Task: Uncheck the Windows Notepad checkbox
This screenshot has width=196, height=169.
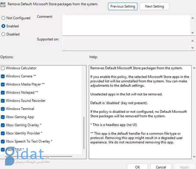Action: pos(3,92)
